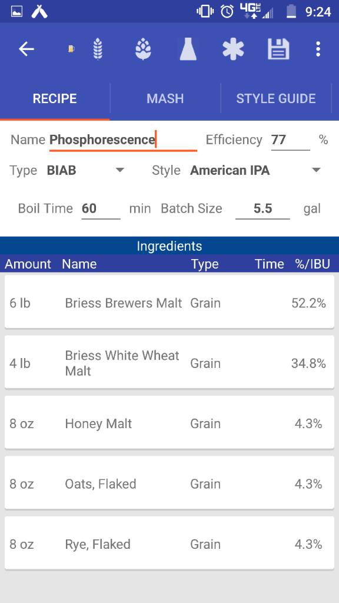
Task: Open the Honey Malt ingredient row
Action: (x=169, y=422)
